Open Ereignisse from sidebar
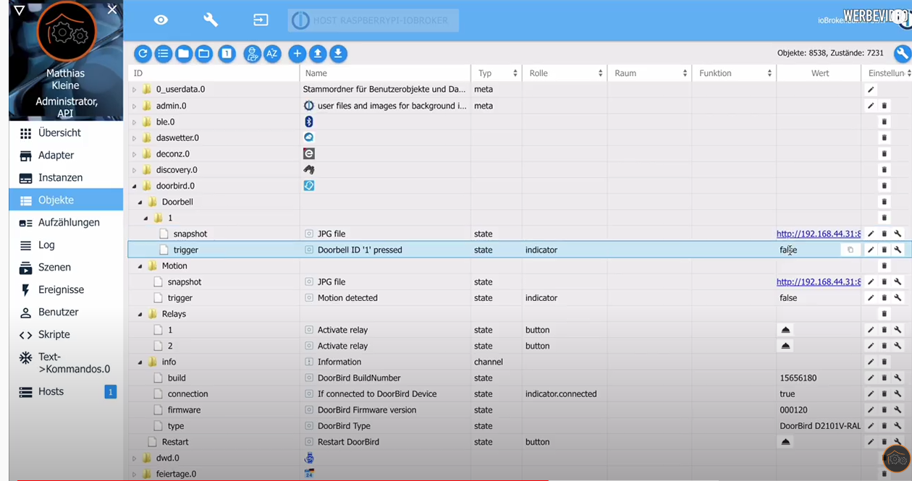The height and width of the screenshot is (481, 912). point(66,290)
